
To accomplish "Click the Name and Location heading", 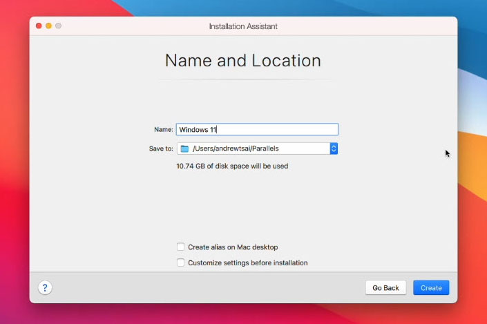I will tap(243, 60).
